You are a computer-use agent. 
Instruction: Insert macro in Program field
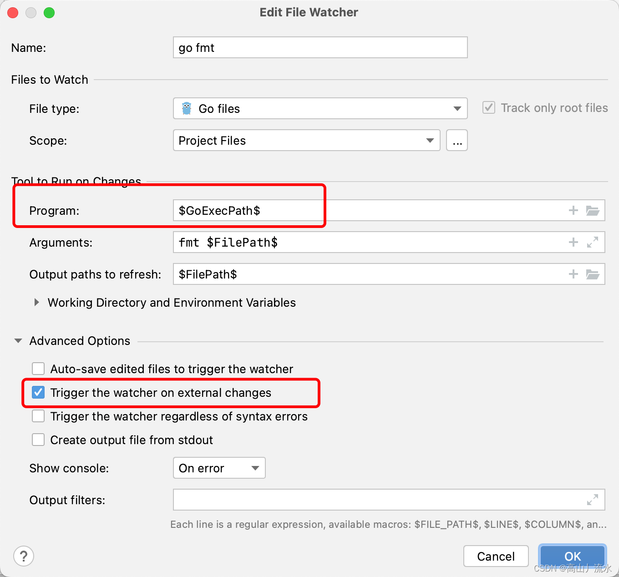[573, 210]
